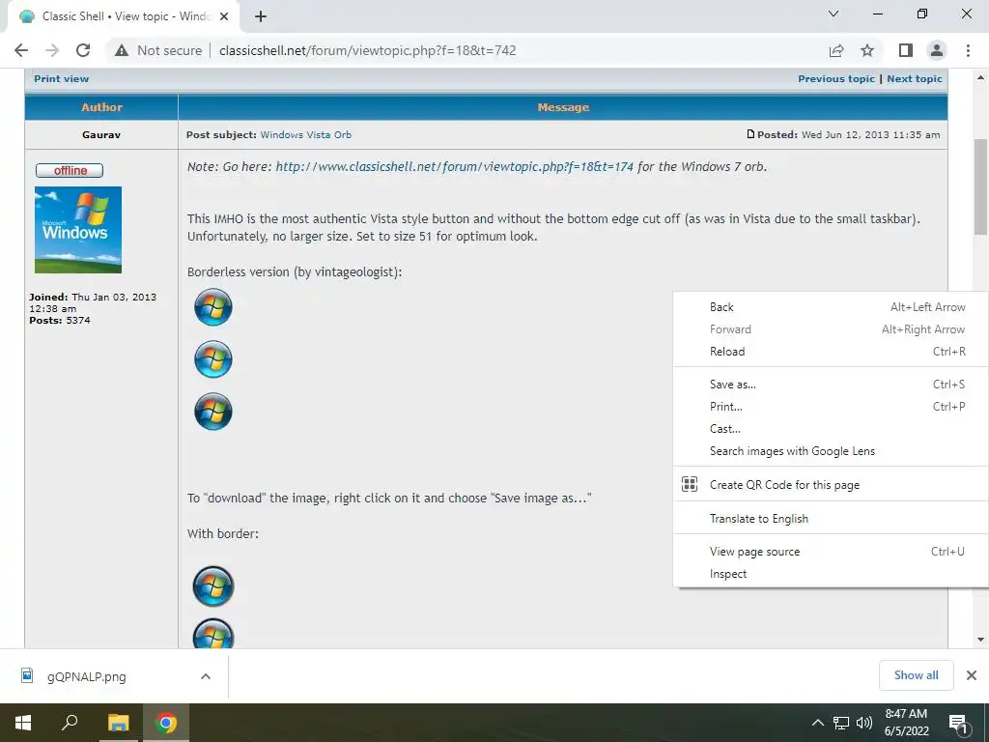Select Create QR Code for this page
Viewport: 989px width, 742px height.
coord(831,485)
